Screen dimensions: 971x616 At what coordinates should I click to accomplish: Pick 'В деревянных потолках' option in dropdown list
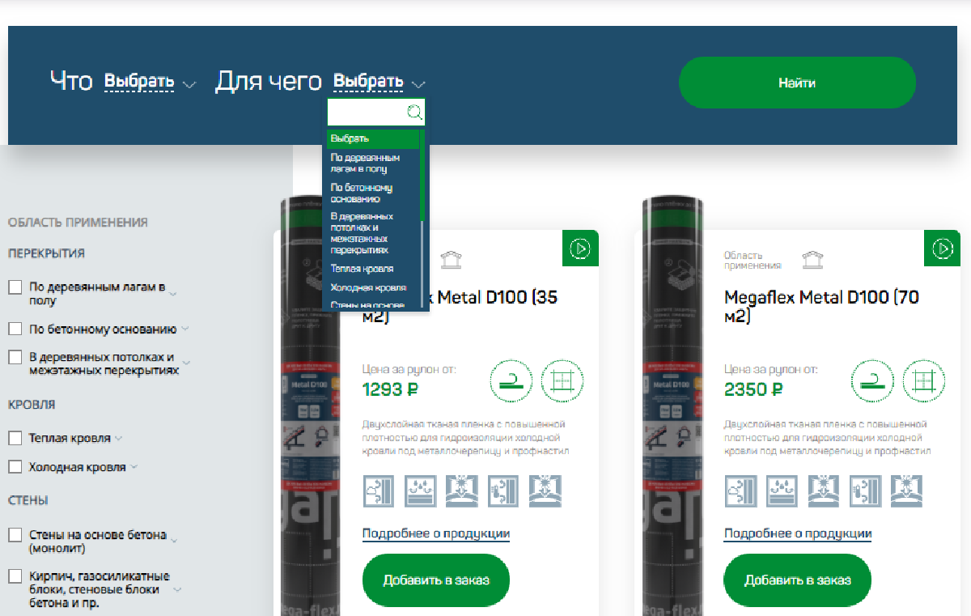[373, 234]
